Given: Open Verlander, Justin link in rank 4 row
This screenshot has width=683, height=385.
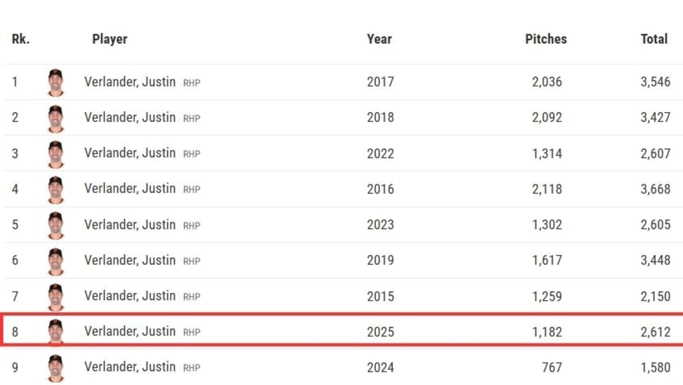Looking at the screenshot, I should click(129, 189).
